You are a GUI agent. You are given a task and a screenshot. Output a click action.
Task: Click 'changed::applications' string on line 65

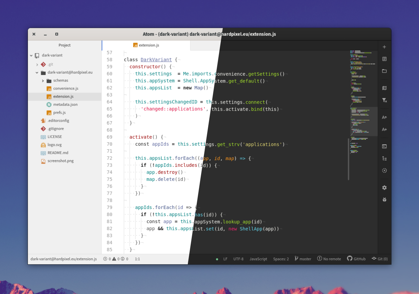(x=174, y=109)
